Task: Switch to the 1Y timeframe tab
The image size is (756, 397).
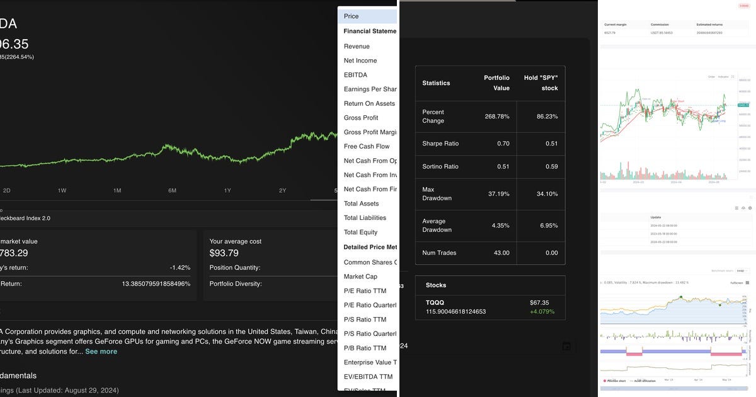Action: (227, 190)
